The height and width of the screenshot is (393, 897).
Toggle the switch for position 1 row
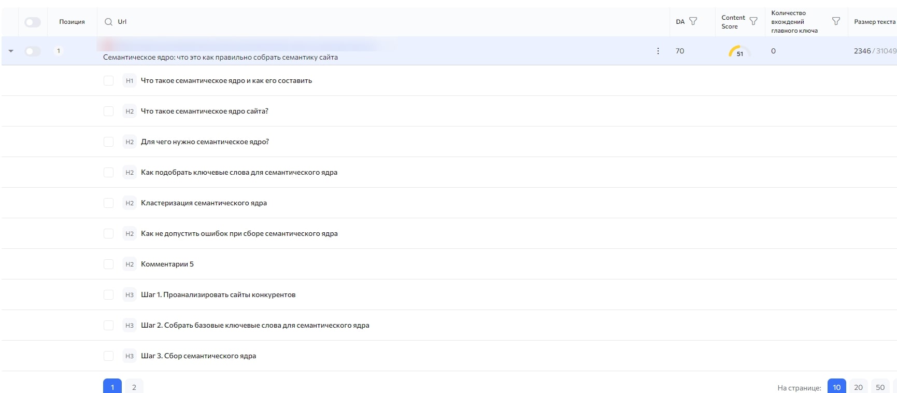(33, 51)
